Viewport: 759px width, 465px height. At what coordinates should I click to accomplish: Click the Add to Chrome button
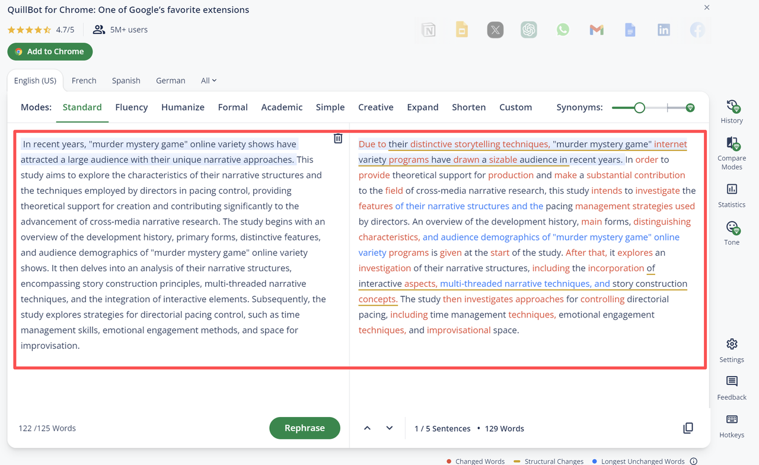[50, 52]
